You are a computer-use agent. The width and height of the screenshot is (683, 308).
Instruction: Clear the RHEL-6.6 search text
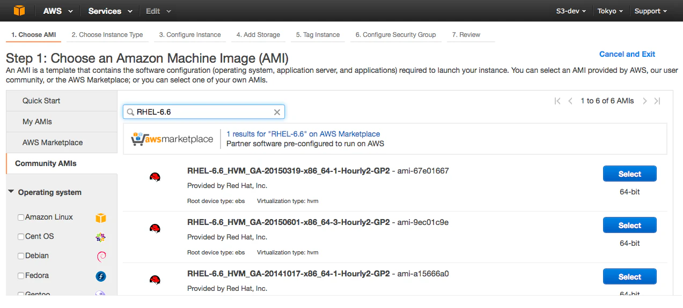click(277, 112)
